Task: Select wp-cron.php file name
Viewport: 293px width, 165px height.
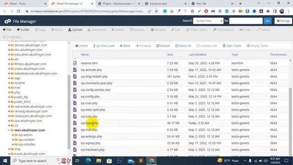Action: click(x=89, y=103)
